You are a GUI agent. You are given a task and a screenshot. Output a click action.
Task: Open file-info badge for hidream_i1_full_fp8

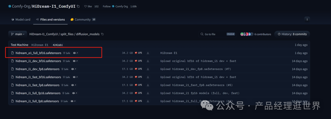[x=73, y=101]
